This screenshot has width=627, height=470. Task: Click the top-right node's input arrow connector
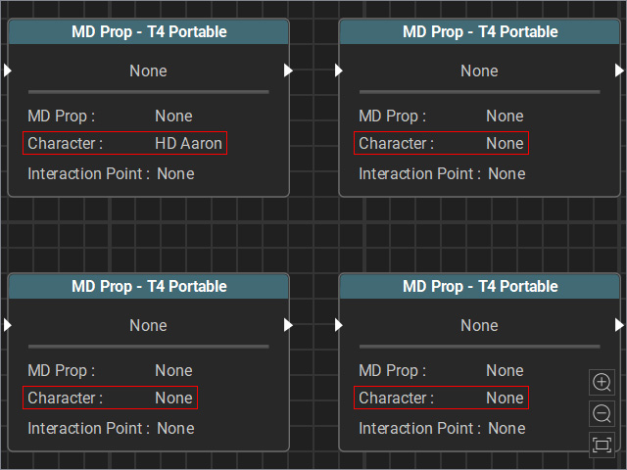point(339,70)
